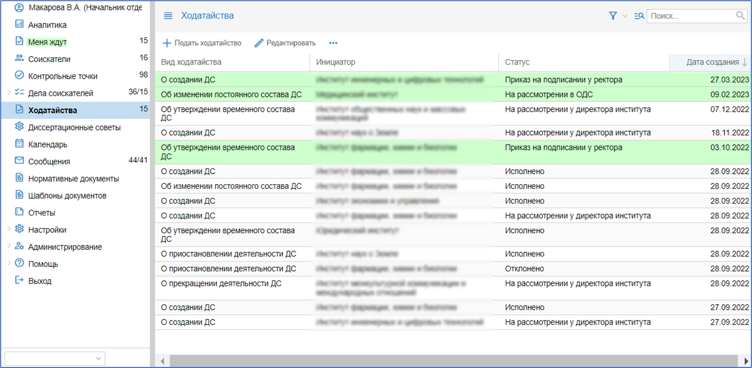Click the Аналитика chart icon in sidebar
Viewport: 752px width, 368px height.
19,25
